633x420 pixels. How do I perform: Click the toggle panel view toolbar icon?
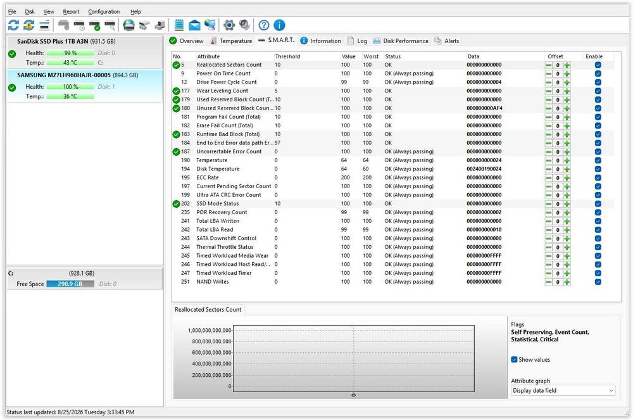(44, 25)
